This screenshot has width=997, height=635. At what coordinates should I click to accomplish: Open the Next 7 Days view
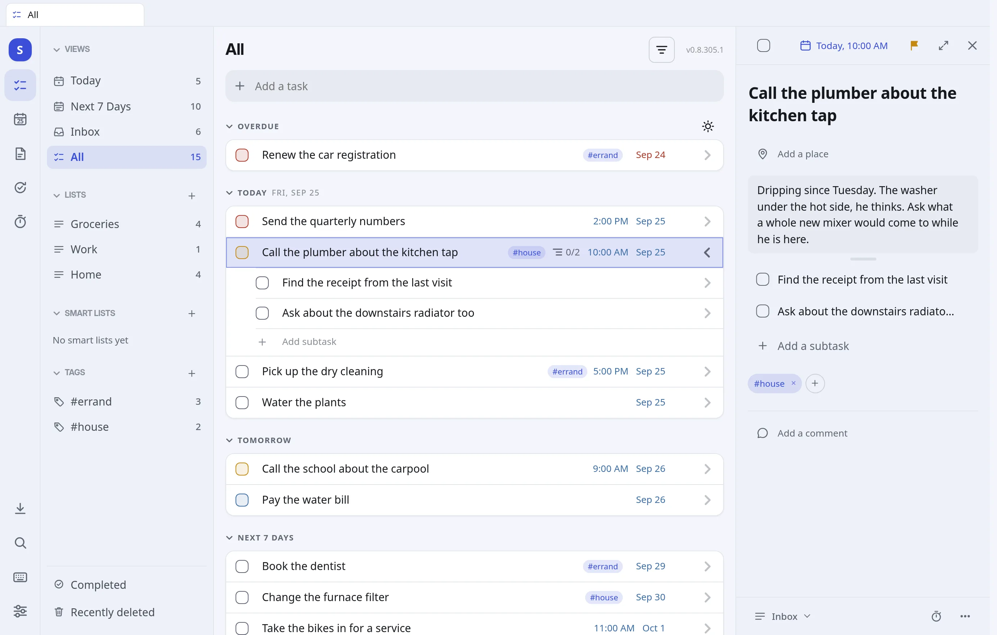(x=127, y=106)
